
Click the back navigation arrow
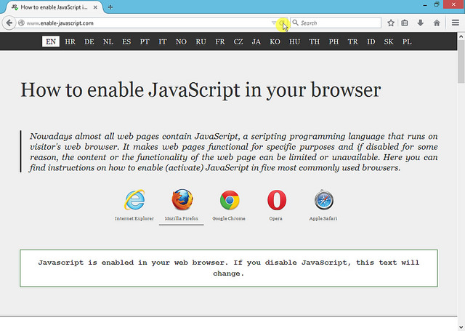pos(9,23)
